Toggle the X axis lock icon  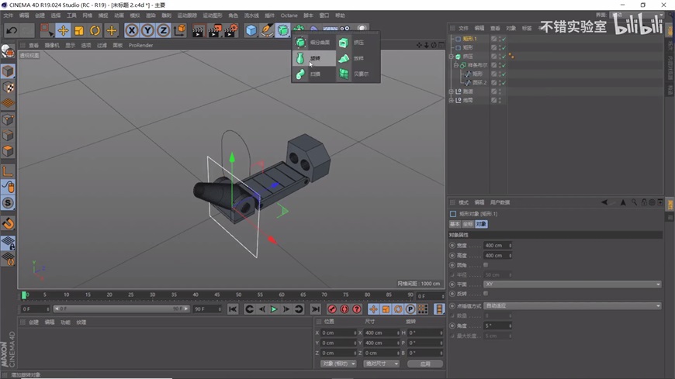click(131, 30)
